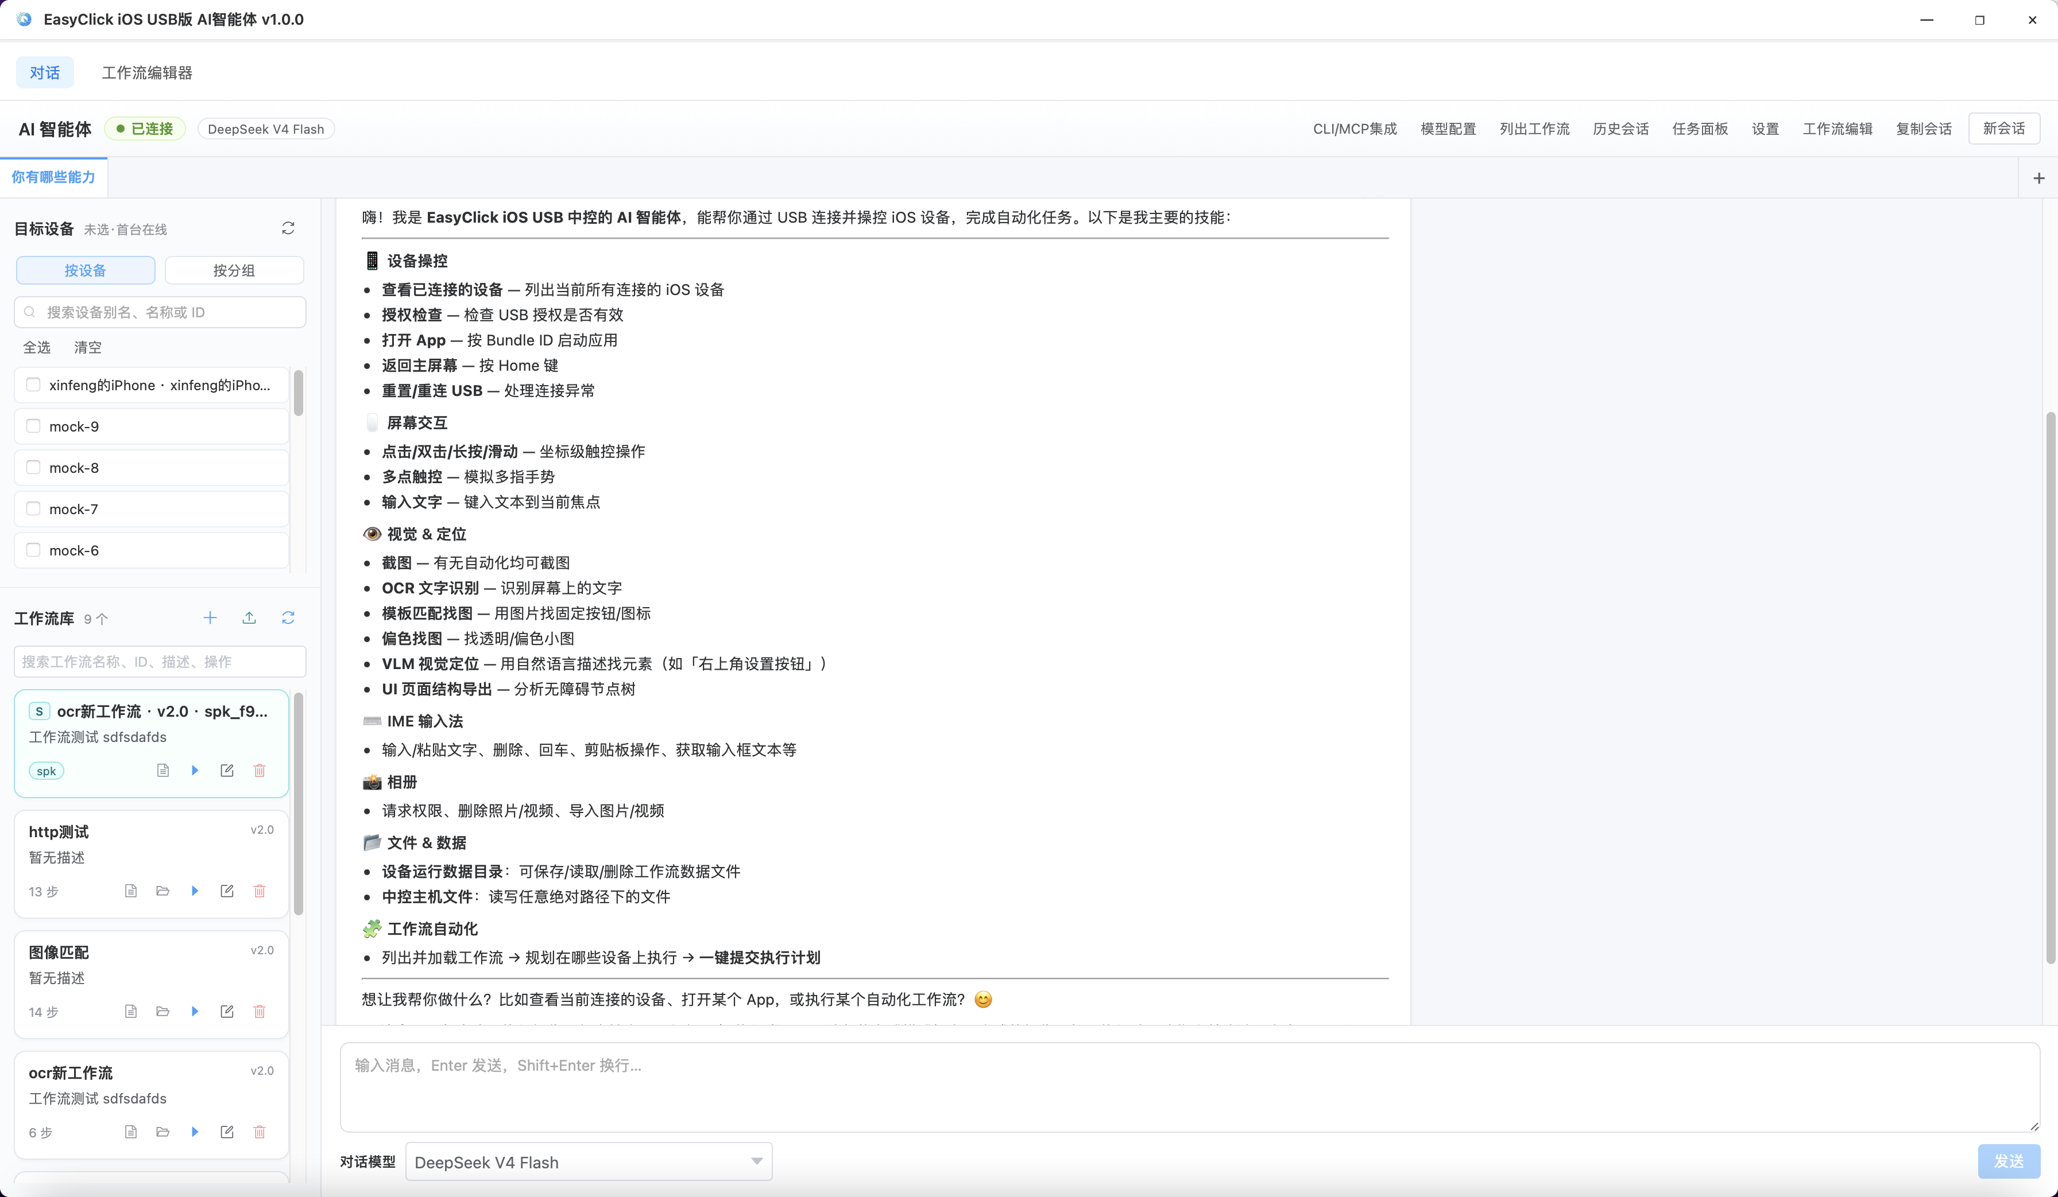2058x1197 pixels.
Task: Run the 6 步 ocr新工作流
Action: tap(194, 1132)
